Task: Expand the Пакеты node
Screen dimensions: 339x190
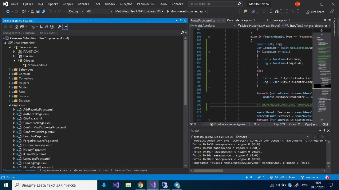Action: tap(14, 56)
